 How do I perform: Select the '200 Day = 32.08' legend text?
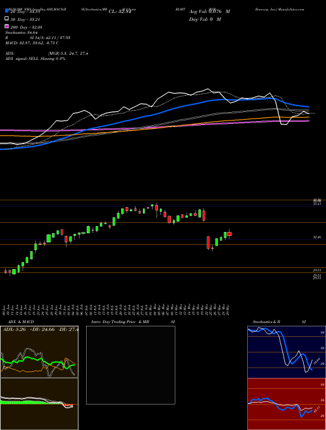26,27
